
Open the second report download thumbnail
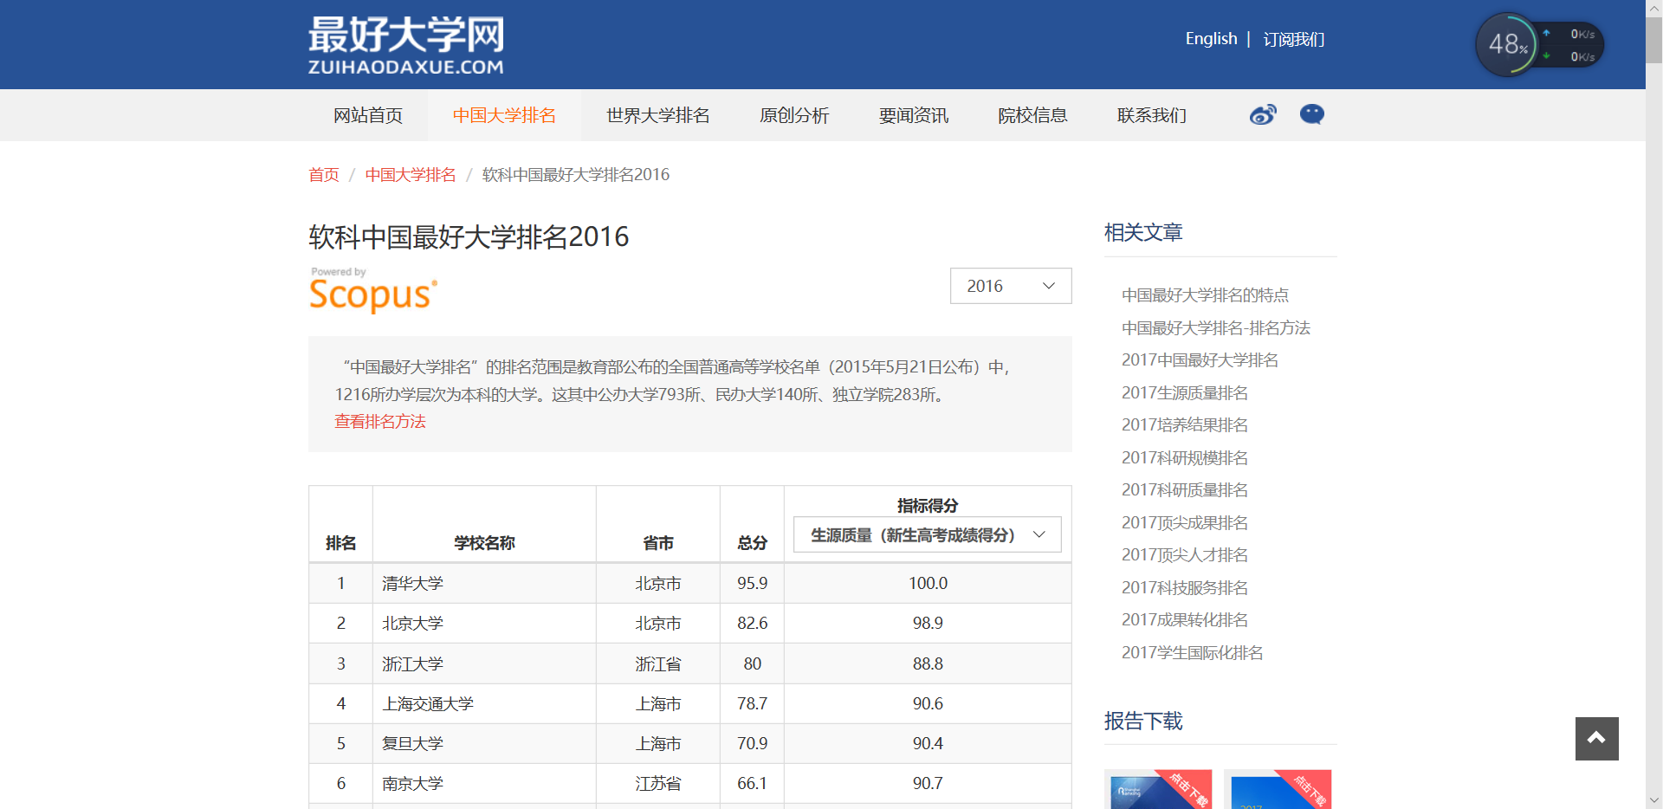coord(1277,789)
